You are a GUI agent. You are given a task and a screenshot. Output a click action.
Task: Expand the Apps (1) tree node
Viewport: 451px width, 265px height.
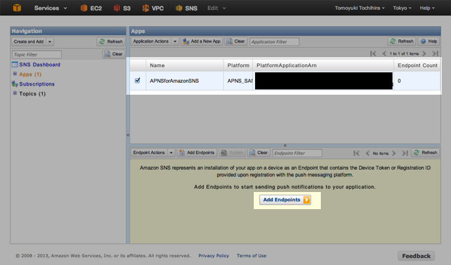pyautogui.click(x=14, y=74)
